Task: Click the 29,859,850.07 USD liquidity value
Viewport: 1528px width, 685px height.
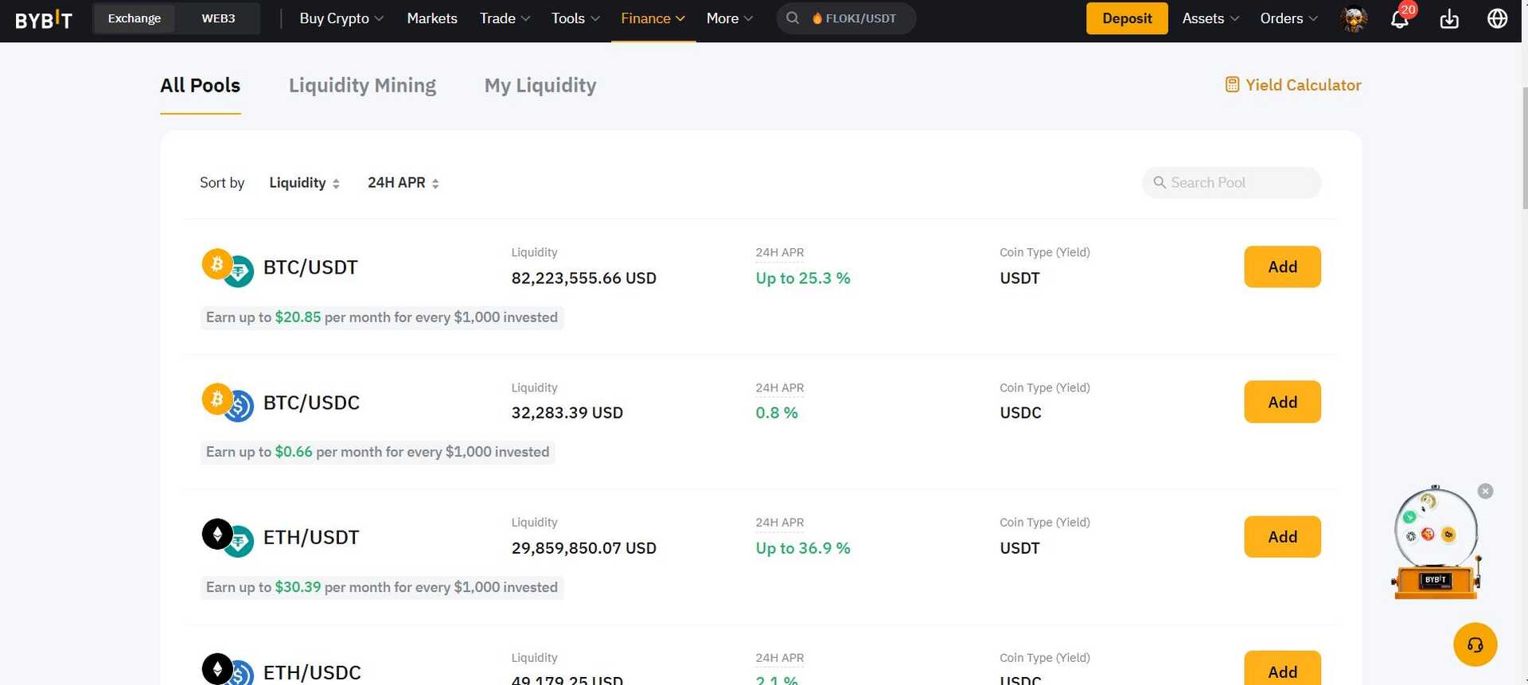Action: click(583, 548)
